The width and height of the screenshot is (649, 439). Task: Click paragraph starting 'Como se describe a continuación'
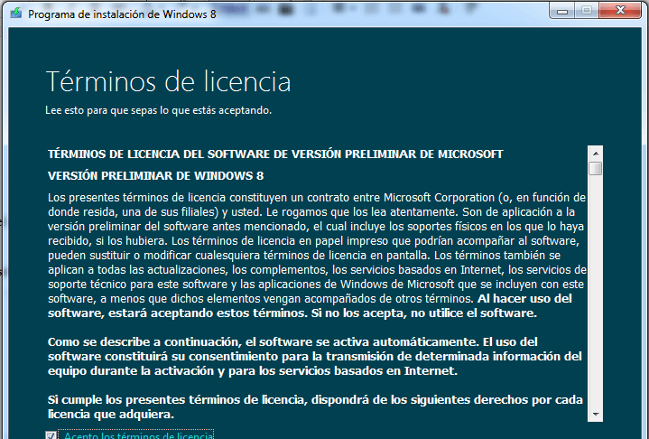point(314,356)
